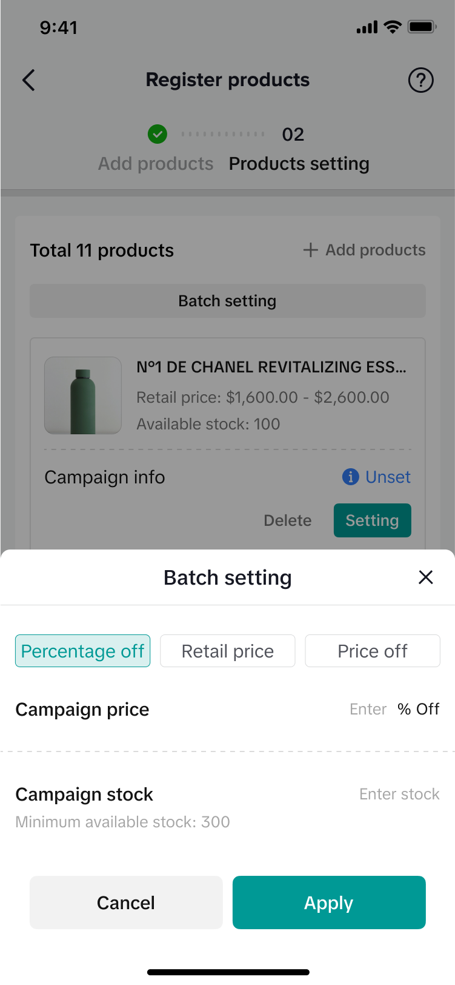
Task: Click the Enter stock input field
Action: 399,794
